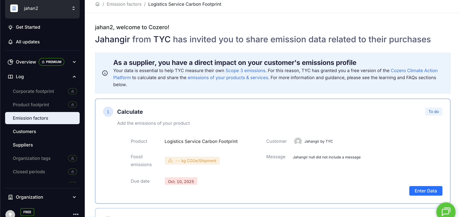Screen dimensions: 460x217
Task: Expand the Organization section
Action: (x=74, y=197)
